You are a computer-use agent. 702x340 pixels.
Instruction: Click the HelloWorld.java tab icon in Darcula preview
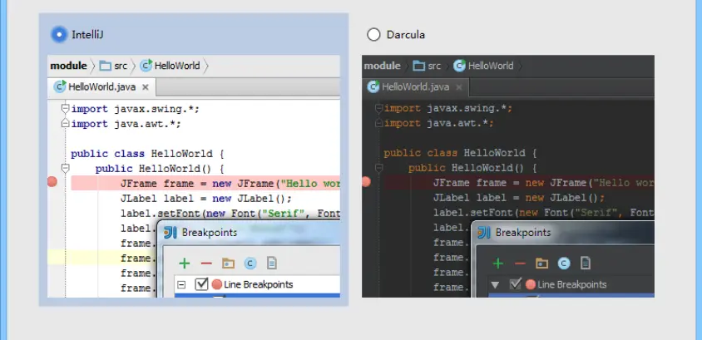click(373, 86)
